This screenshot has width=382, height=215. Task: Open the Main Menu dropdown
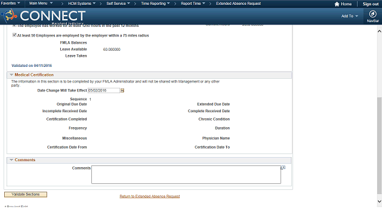pos(41,4)
